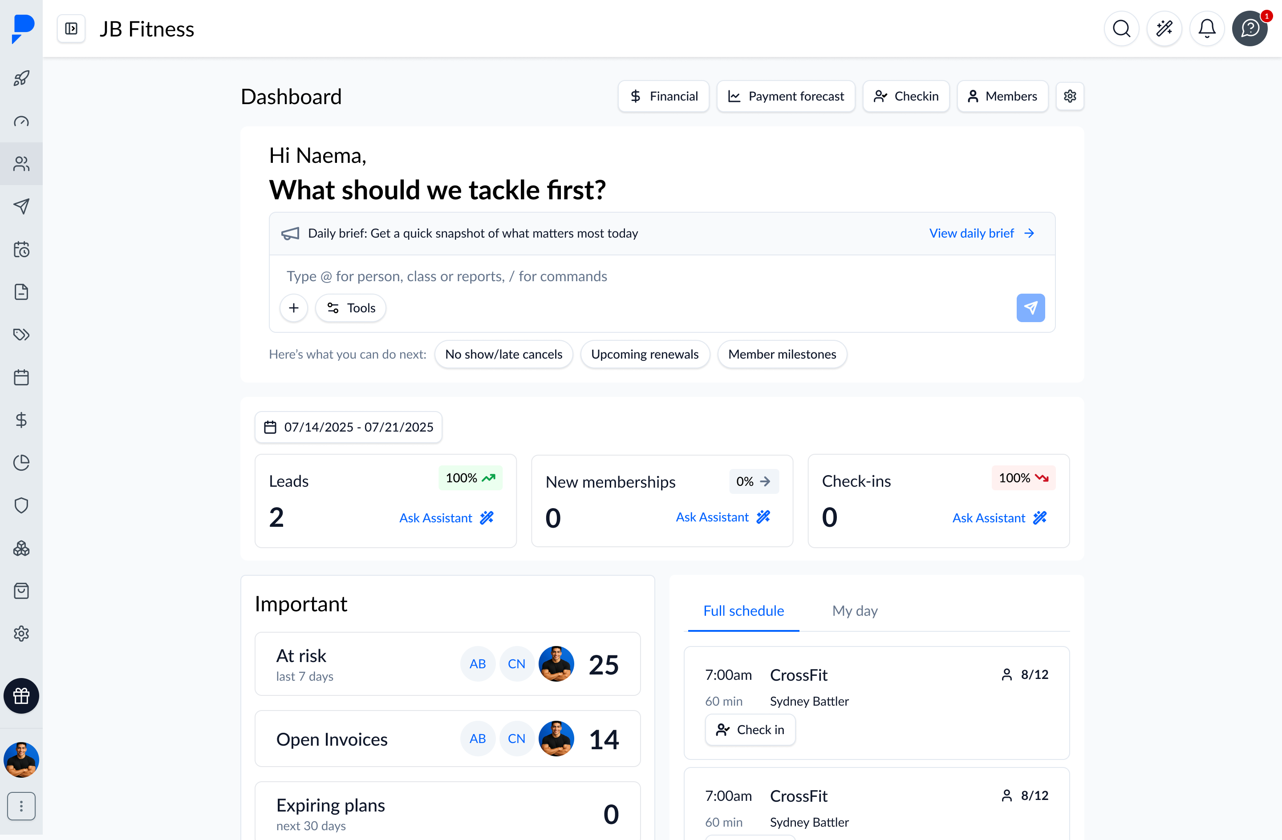The width and height of the screenshot is (1282, 840).
Task: Click the plus attach button below the prompt
Action: click(293, 308)
